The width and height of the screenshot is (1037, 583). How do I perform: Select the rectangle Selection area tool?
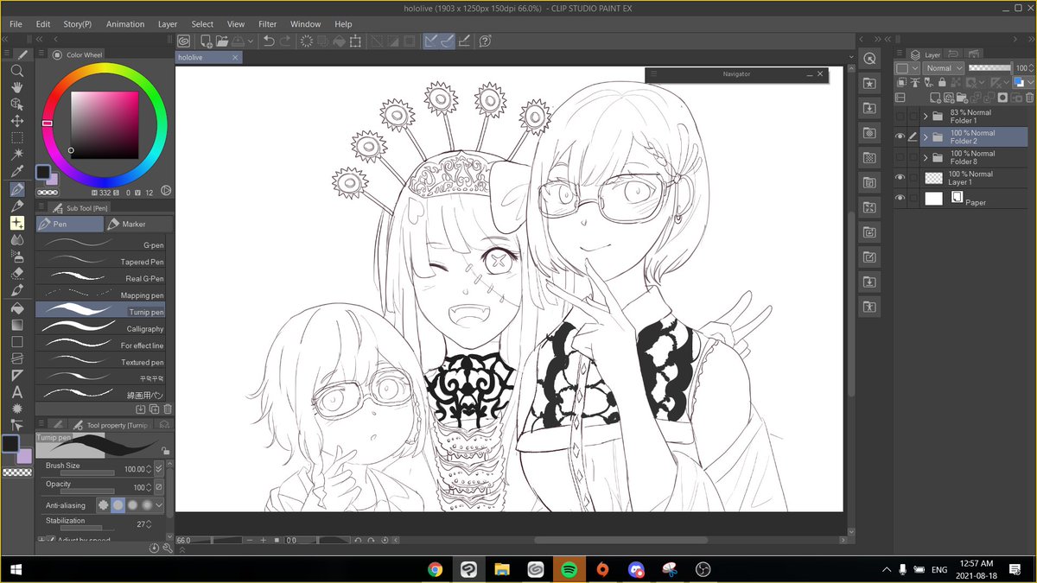17,138
